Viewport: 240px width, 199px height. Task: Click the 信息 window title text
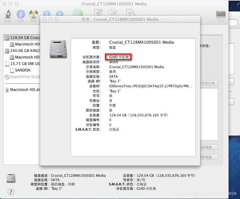(120, 19)
